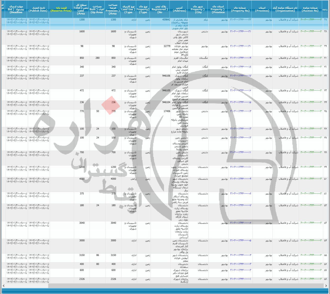Select the Organization column header

pyautogui.click(x=285, y=9)
